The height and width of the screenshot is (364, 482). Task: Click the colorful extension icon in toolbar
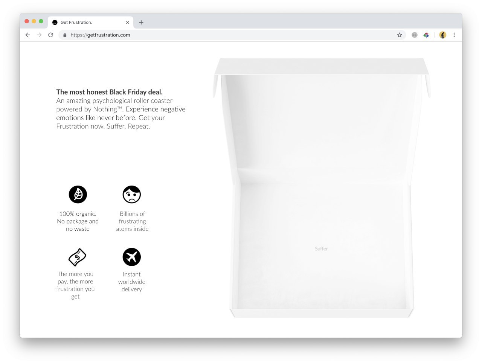426,35
